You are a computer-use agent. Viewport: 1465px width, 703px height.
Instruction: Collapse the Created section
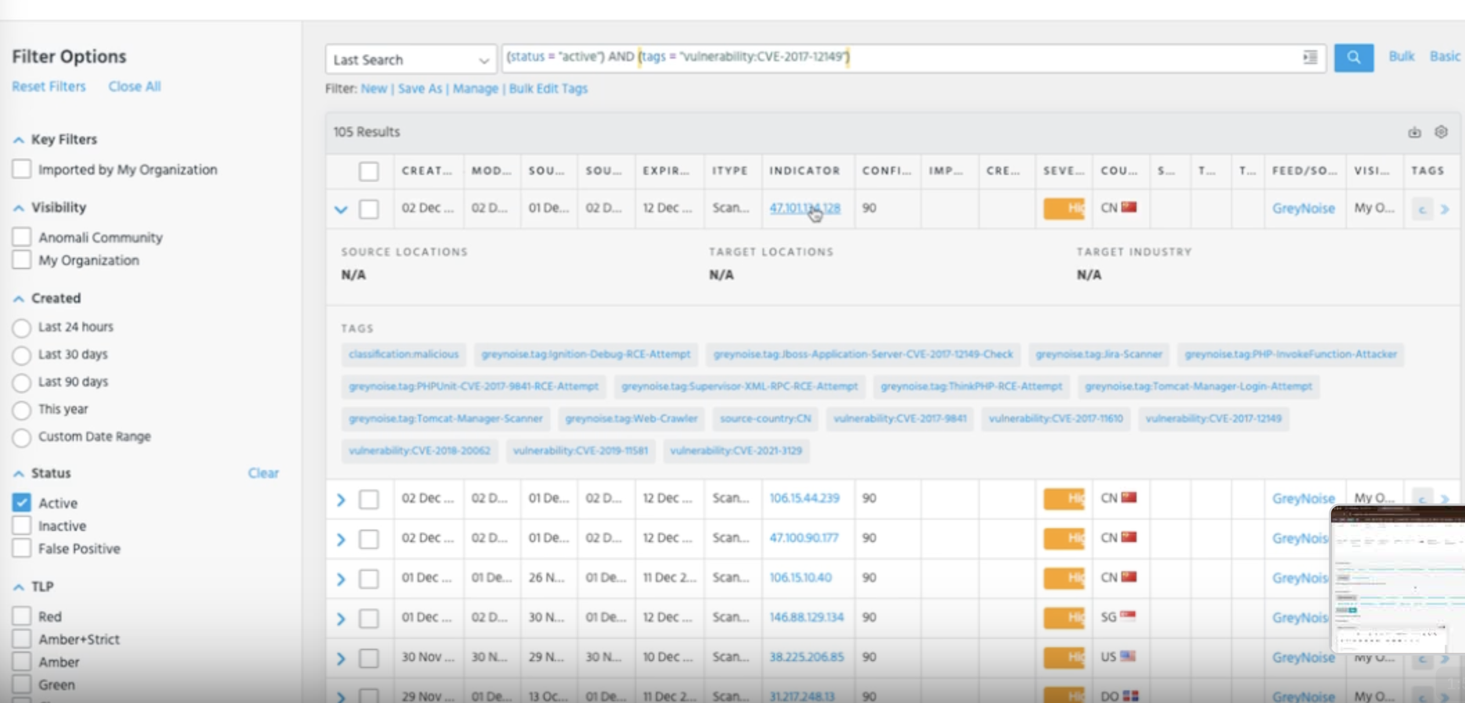19,299
